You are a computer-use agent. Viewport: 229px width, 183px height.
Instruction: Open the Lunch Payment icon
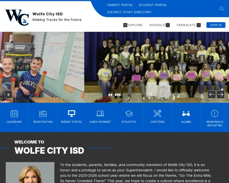(100, 114)
